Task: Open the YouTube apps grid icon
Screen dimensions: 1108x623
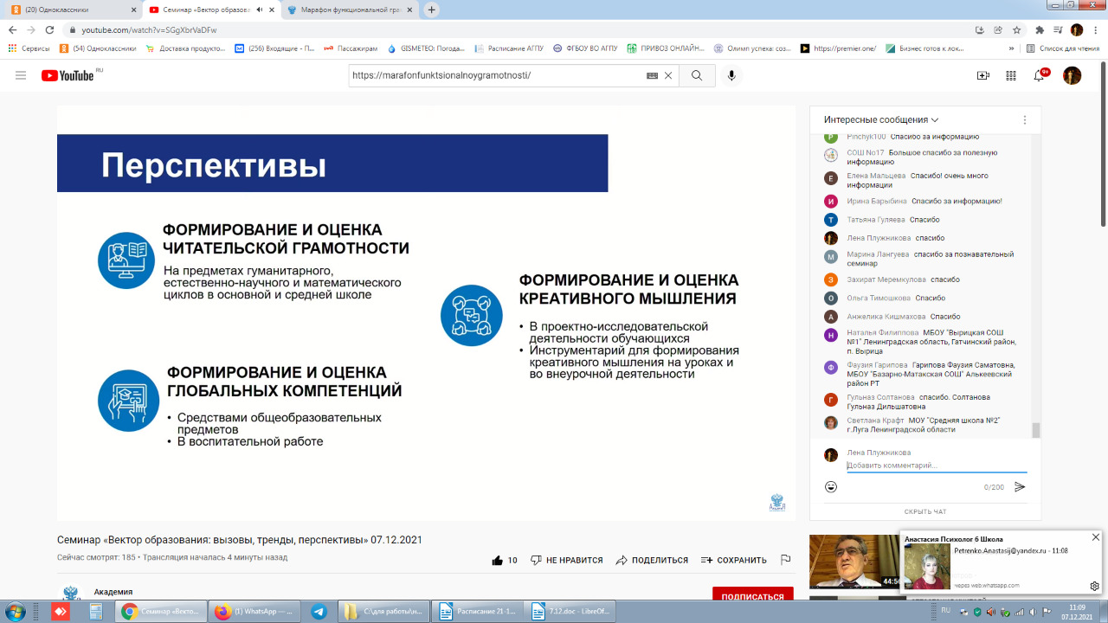Action: pyautogui.click(x=1011, y=75)
